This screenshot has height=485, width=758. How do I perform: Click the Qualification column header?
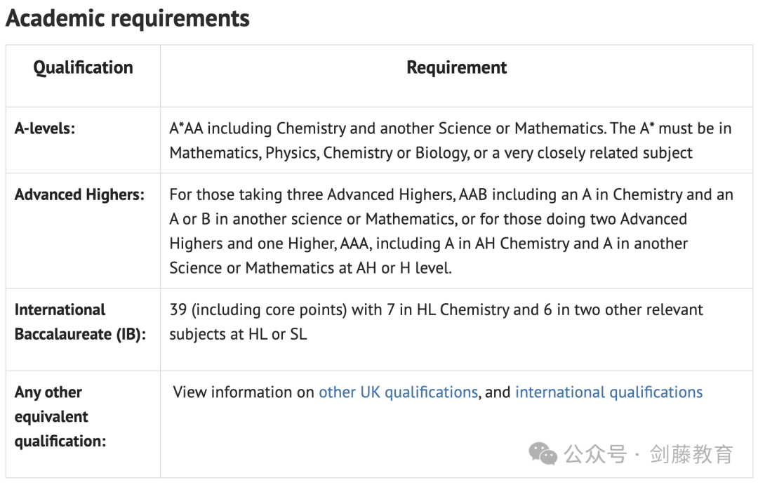pos(83,67)
